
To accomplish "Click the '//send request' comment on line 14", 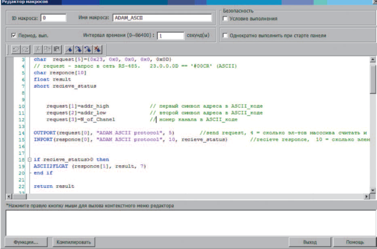I will (x=285, y=133).
